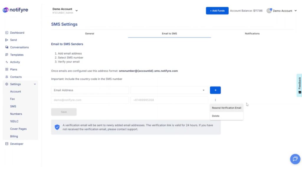Click the Settings gear icon
The height and width of the screenshot is (170, 302).
7,84
